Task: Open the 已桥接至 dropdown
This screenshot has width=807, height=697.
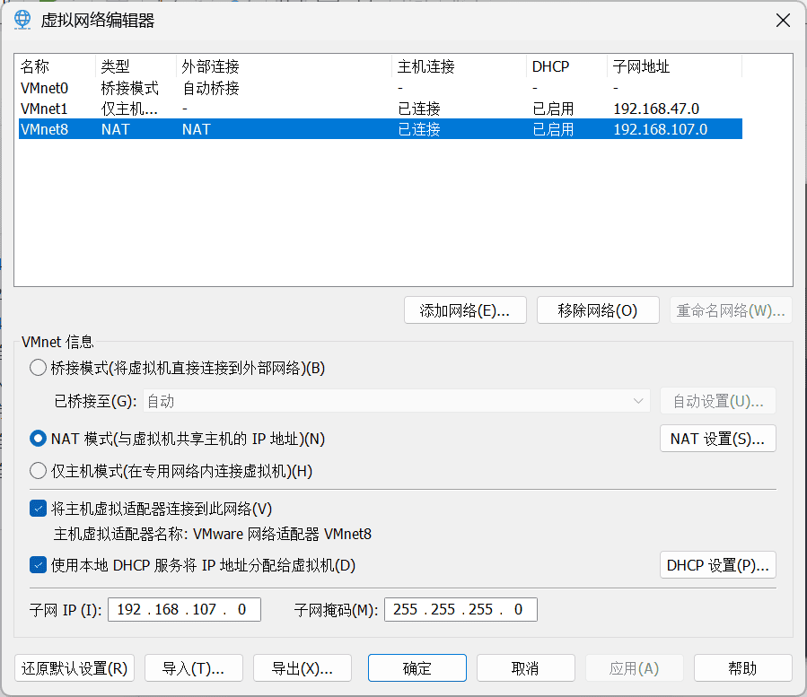Action: click(396, 401)
